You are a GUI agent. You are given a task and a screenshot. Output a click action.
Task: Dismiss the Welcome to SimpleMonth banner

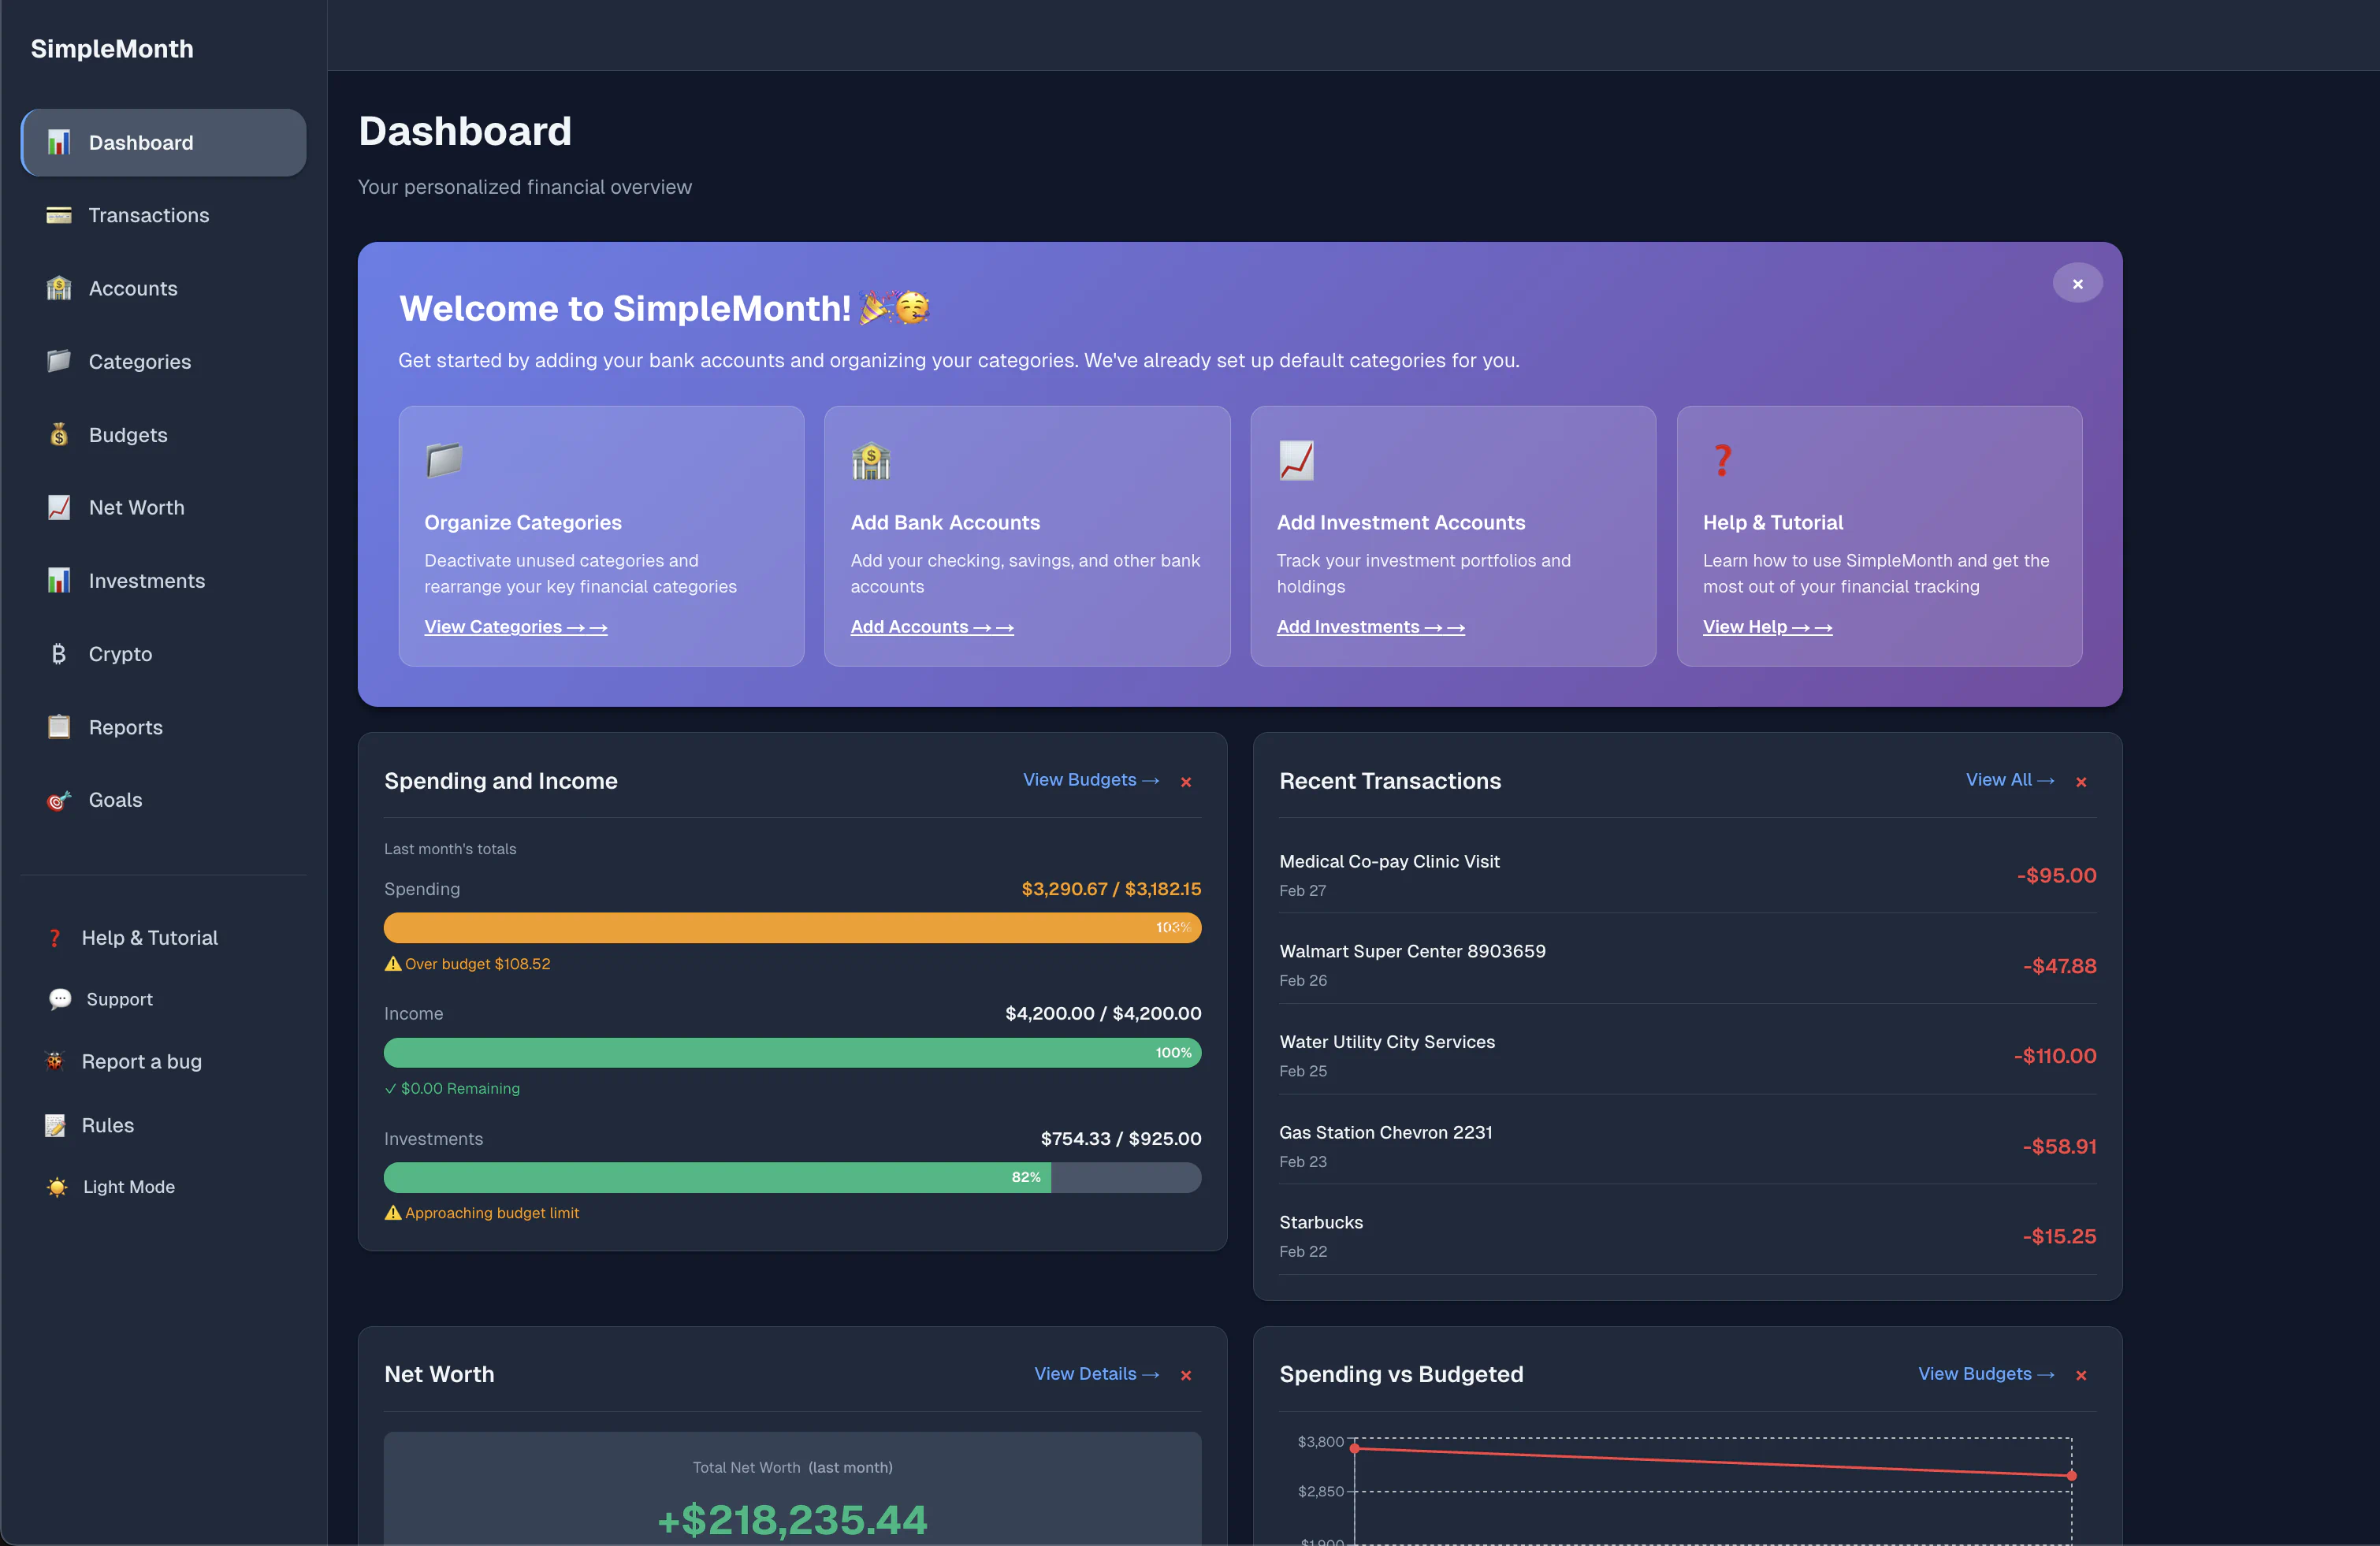(x=2077, y=283)
